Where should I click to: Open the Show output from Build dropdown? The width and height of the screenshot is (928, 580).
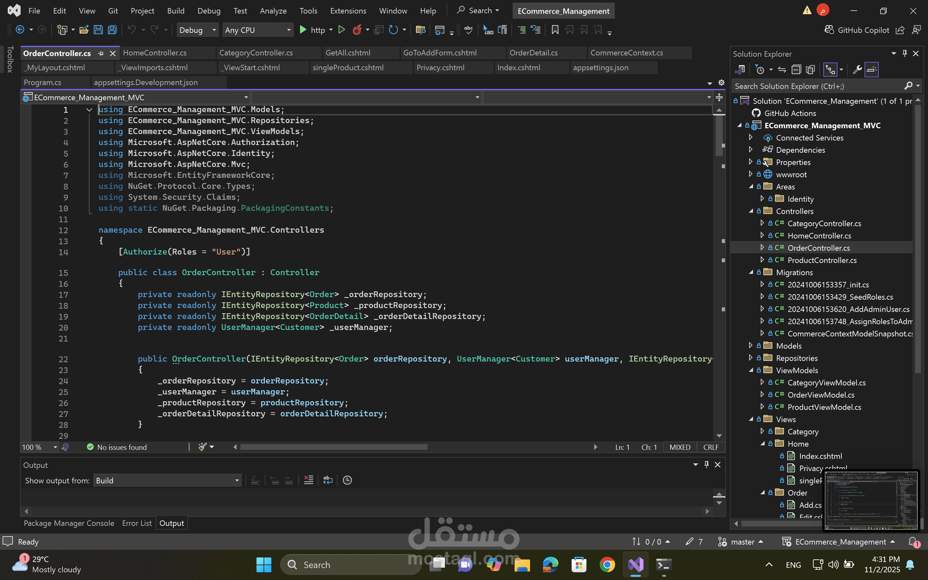pos(168,480)
